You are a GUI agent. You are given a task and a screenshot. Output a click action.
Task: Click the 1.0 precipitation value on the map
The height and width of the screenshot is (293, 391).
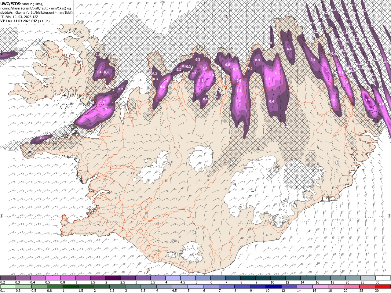103,102
